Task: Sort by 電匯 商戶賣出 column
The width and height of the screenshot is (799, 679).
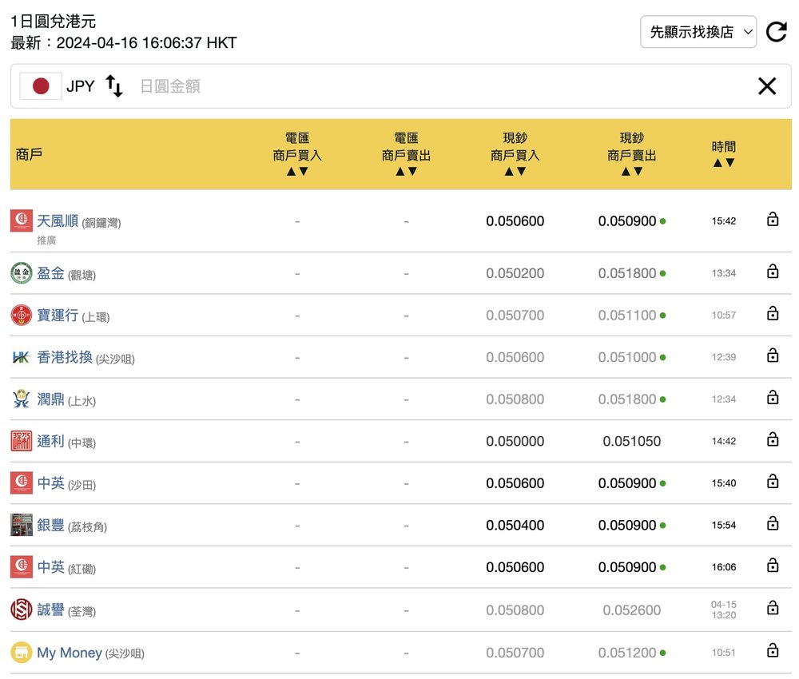Action: click(x=406, y=171)
